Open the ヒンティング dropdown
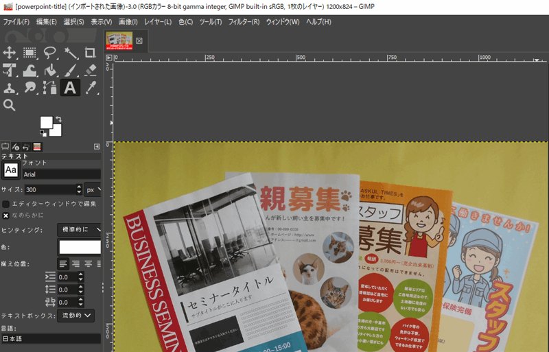This screenshot has width=549, height=352. [x=80, y=230]
